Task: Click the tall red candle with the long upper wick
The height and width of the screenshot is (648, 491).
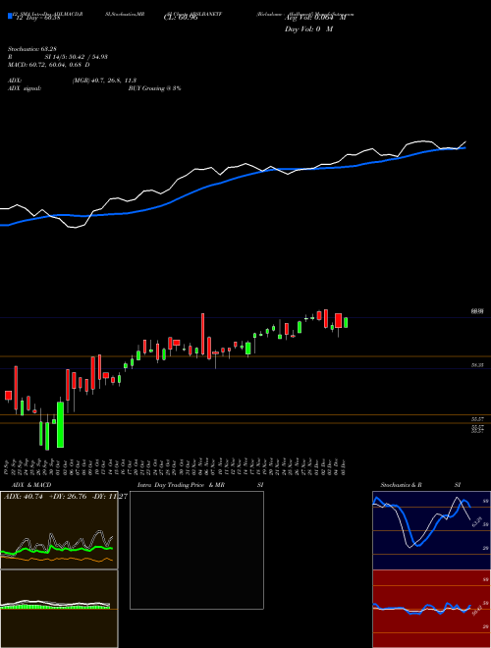Action: [x=202, y=334]
